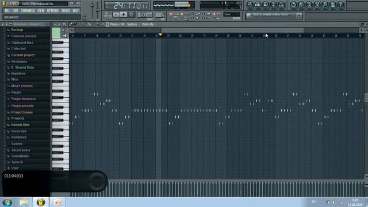Open the mixer window icon
Image resolution: width=368 pixels, height=207 pixels.
click(281, 5)
